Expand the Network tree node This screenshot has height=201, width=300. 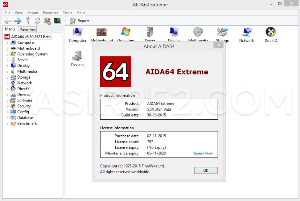point(7,83)
